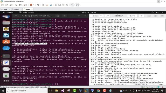Click the Text Editor vertical scrollbar
The image size is (166, 93).
[x=165, y=25]
